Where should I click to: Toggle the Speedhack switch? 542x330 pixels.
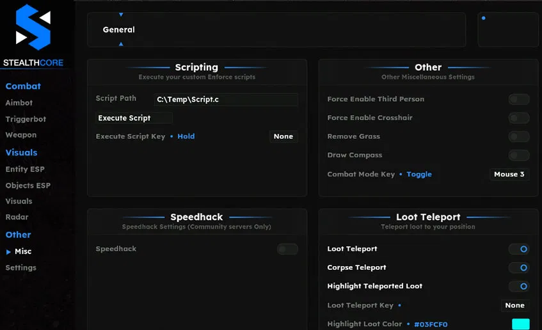coord(287,249)
